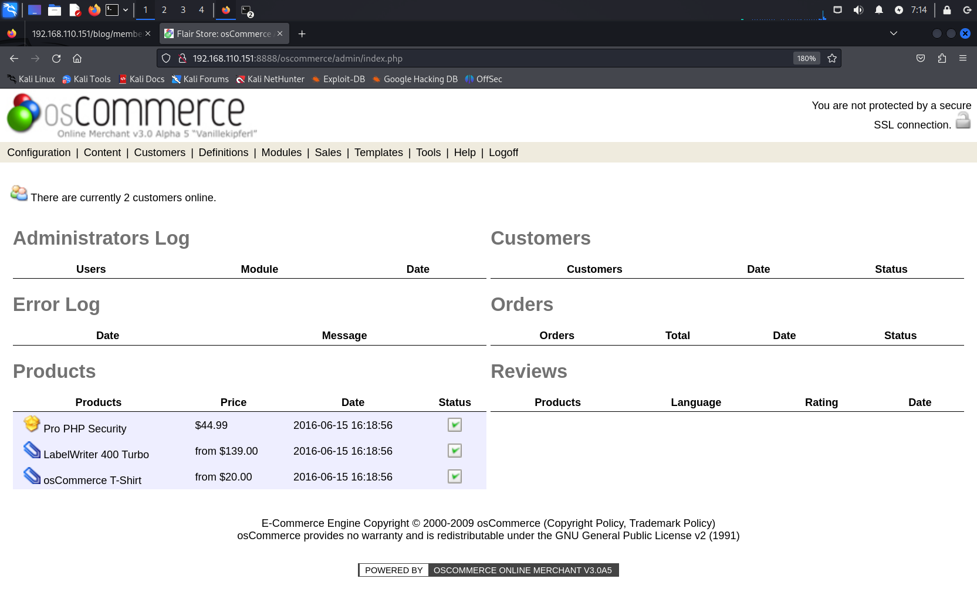This screenshot has height=609, width=977.
Task: Toggle status checkbox for LabelWriter 400 Turbo
Action: 455,451
